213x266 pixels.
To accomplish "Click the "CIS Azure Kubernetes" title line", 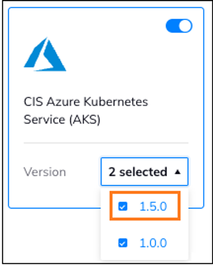I will [x=86, y=102].
